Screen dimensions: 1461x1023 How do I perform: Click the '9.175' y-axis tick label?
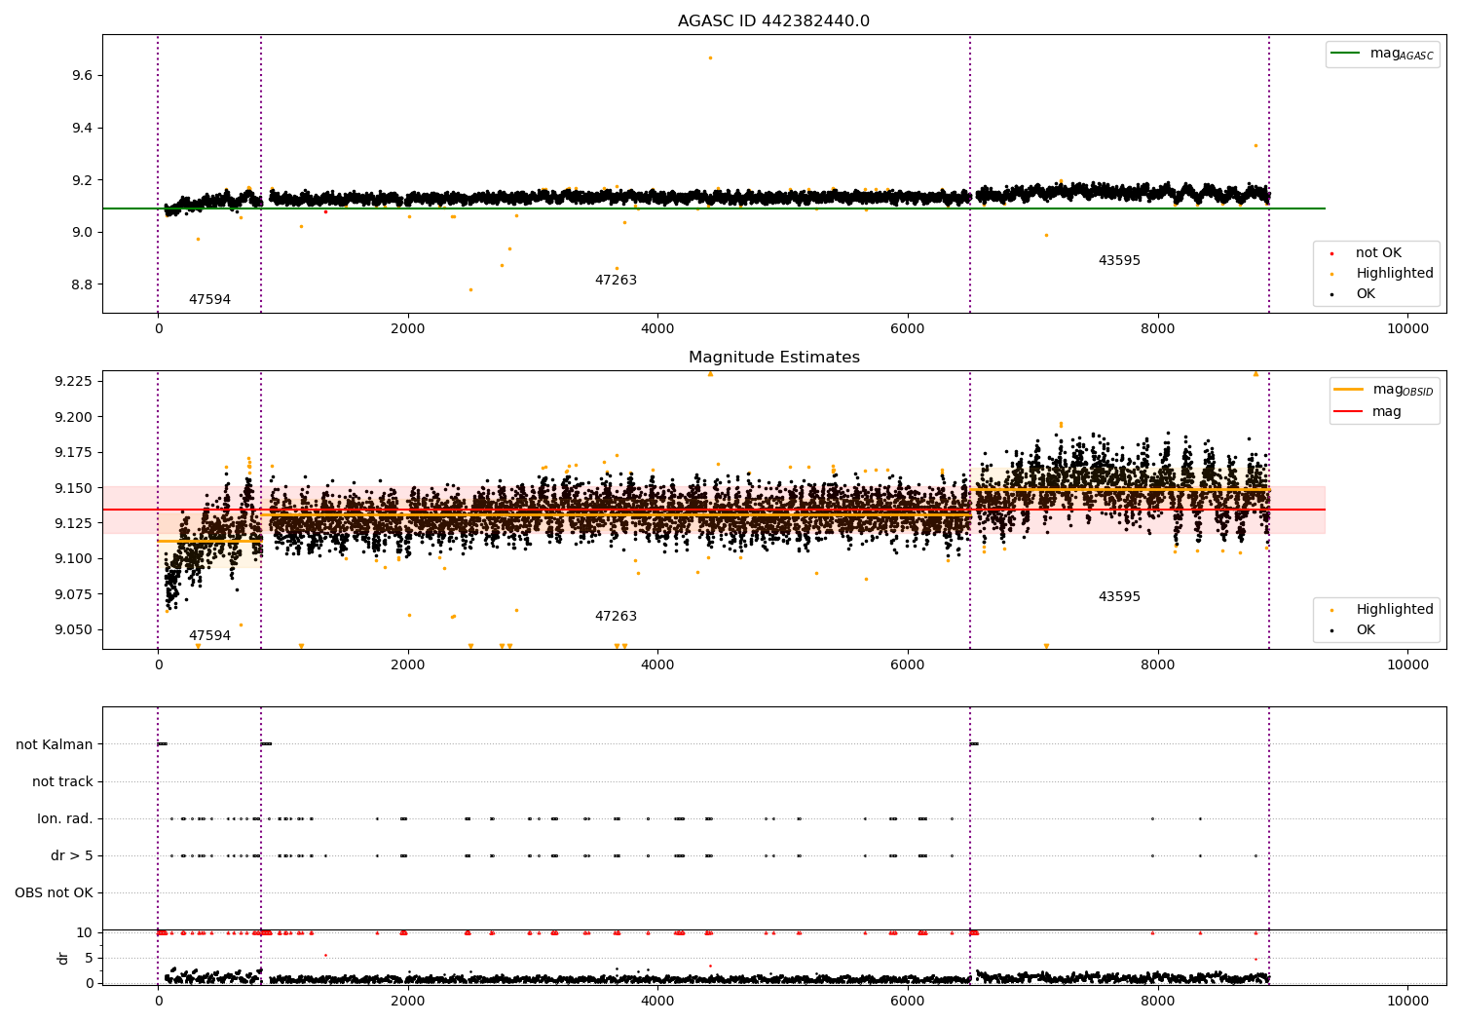(74, 453)
